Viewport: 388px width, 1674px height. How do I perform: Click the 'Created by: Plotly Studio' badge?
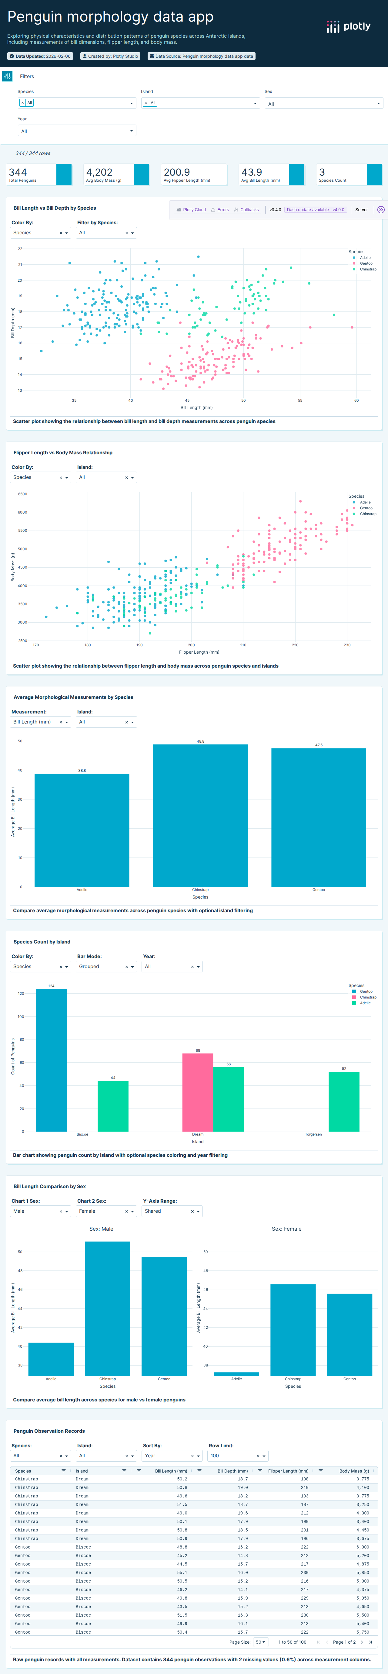[110, 57]
